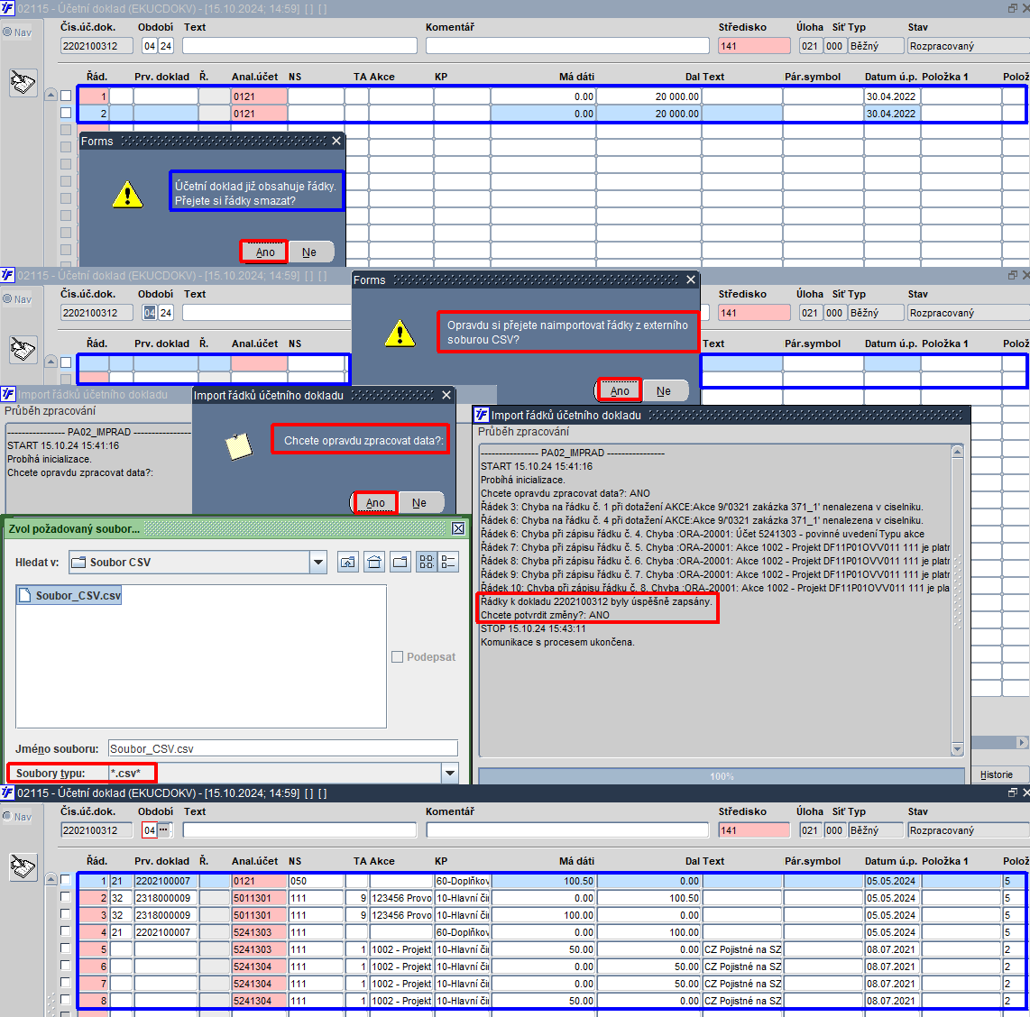Click Prv. doklad cell 2318000009 in row 3
This screenshot has width=1030, height=1017.
(x=166, y=914)
